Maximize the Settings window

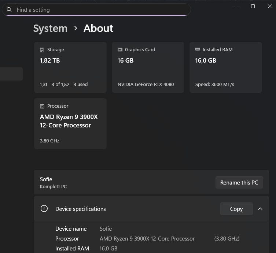pyautogui.click(x=253, y=6)
